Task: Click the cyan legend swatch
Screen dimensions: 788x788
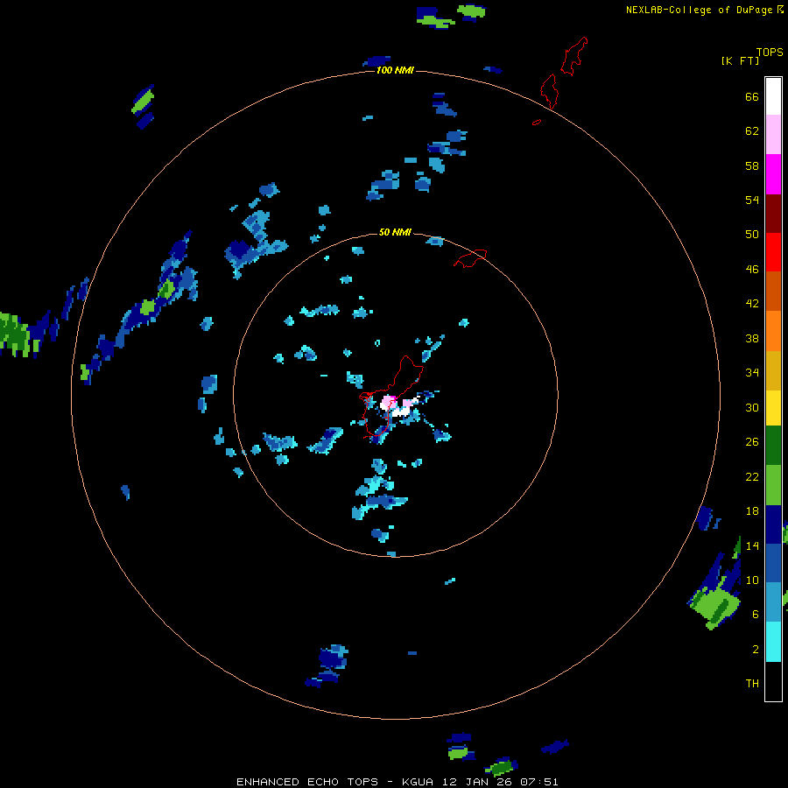Action: 773,642
